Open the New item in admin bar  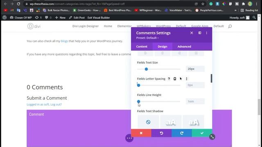coord(60,18)
